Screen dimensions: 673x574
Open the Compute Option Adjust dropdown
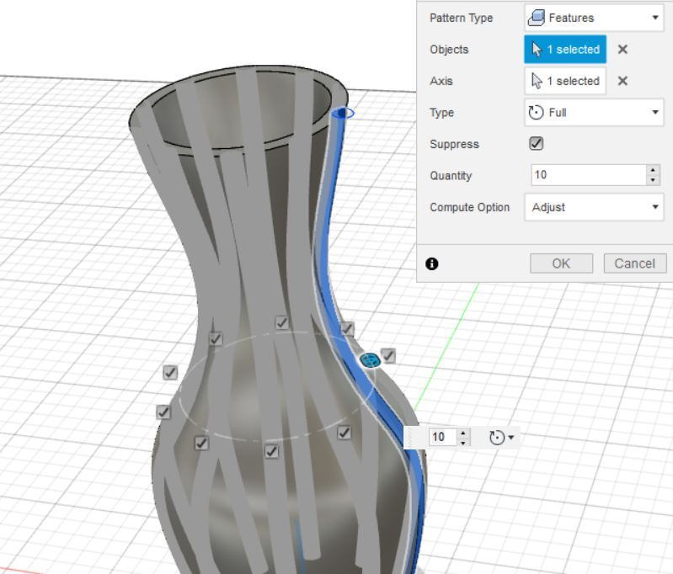[x=594, y=207]
